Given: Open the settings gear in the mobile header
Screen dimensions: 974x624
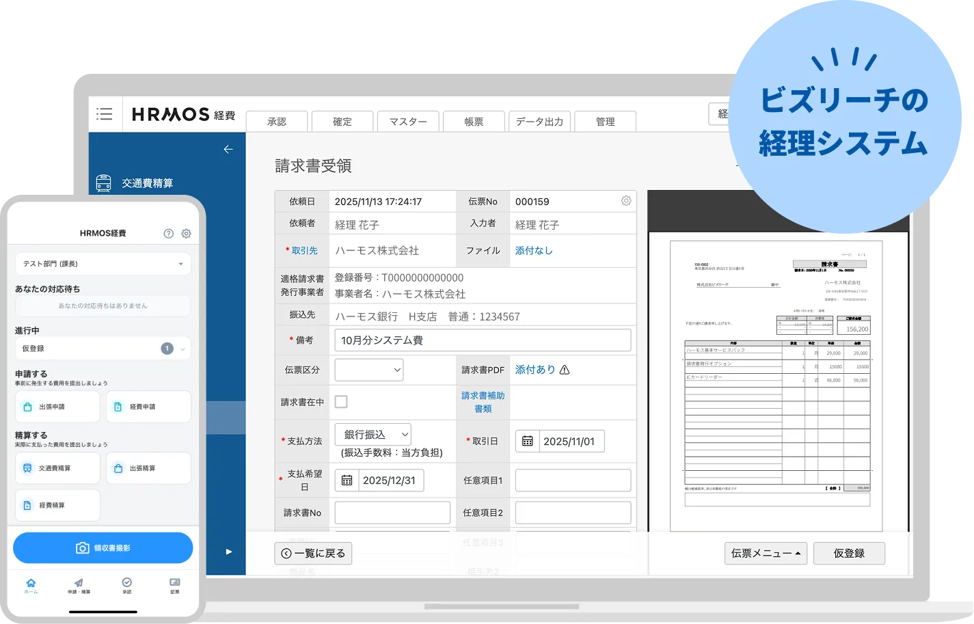Looking at the screenshot, I should click(x=185, y=233).
